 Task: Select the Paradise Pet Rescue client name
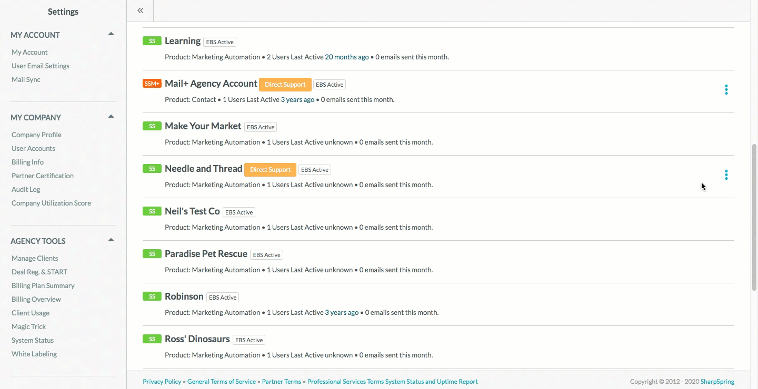point(206,254)
